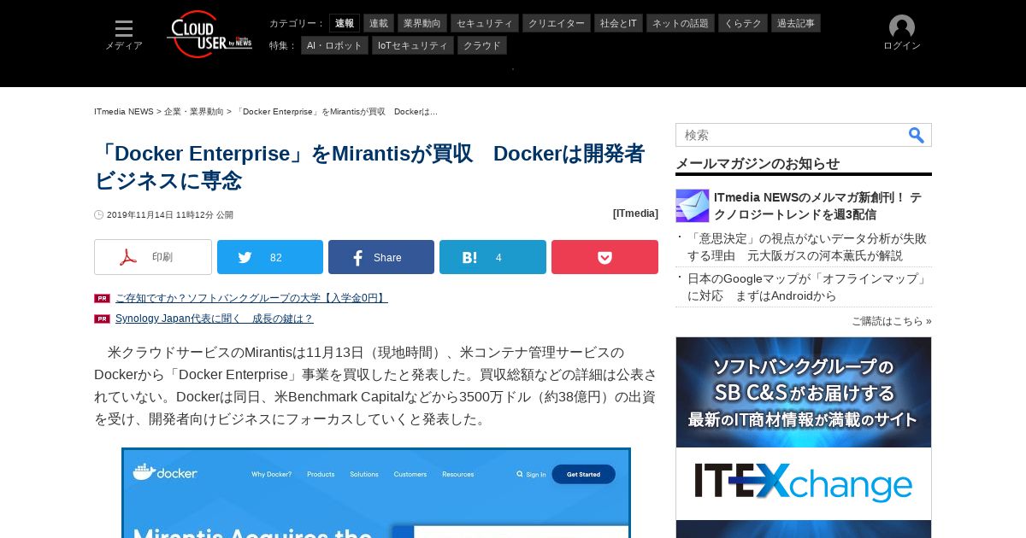Viewport: 1026px width, 538px height.
Task: Open the ネットの話題 category
Action: click(681, 23)
